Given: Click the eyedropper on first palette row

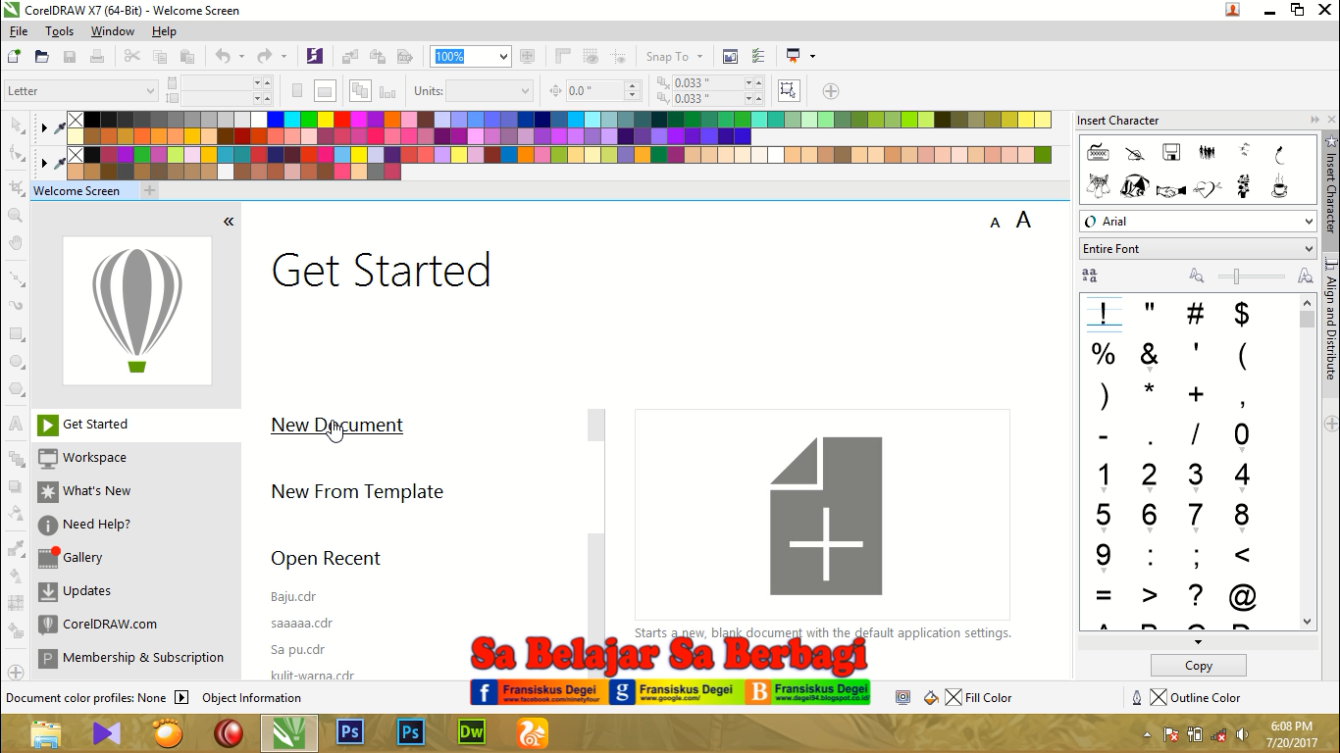Looking at the screenshot, I should click(x=60, y=127).
